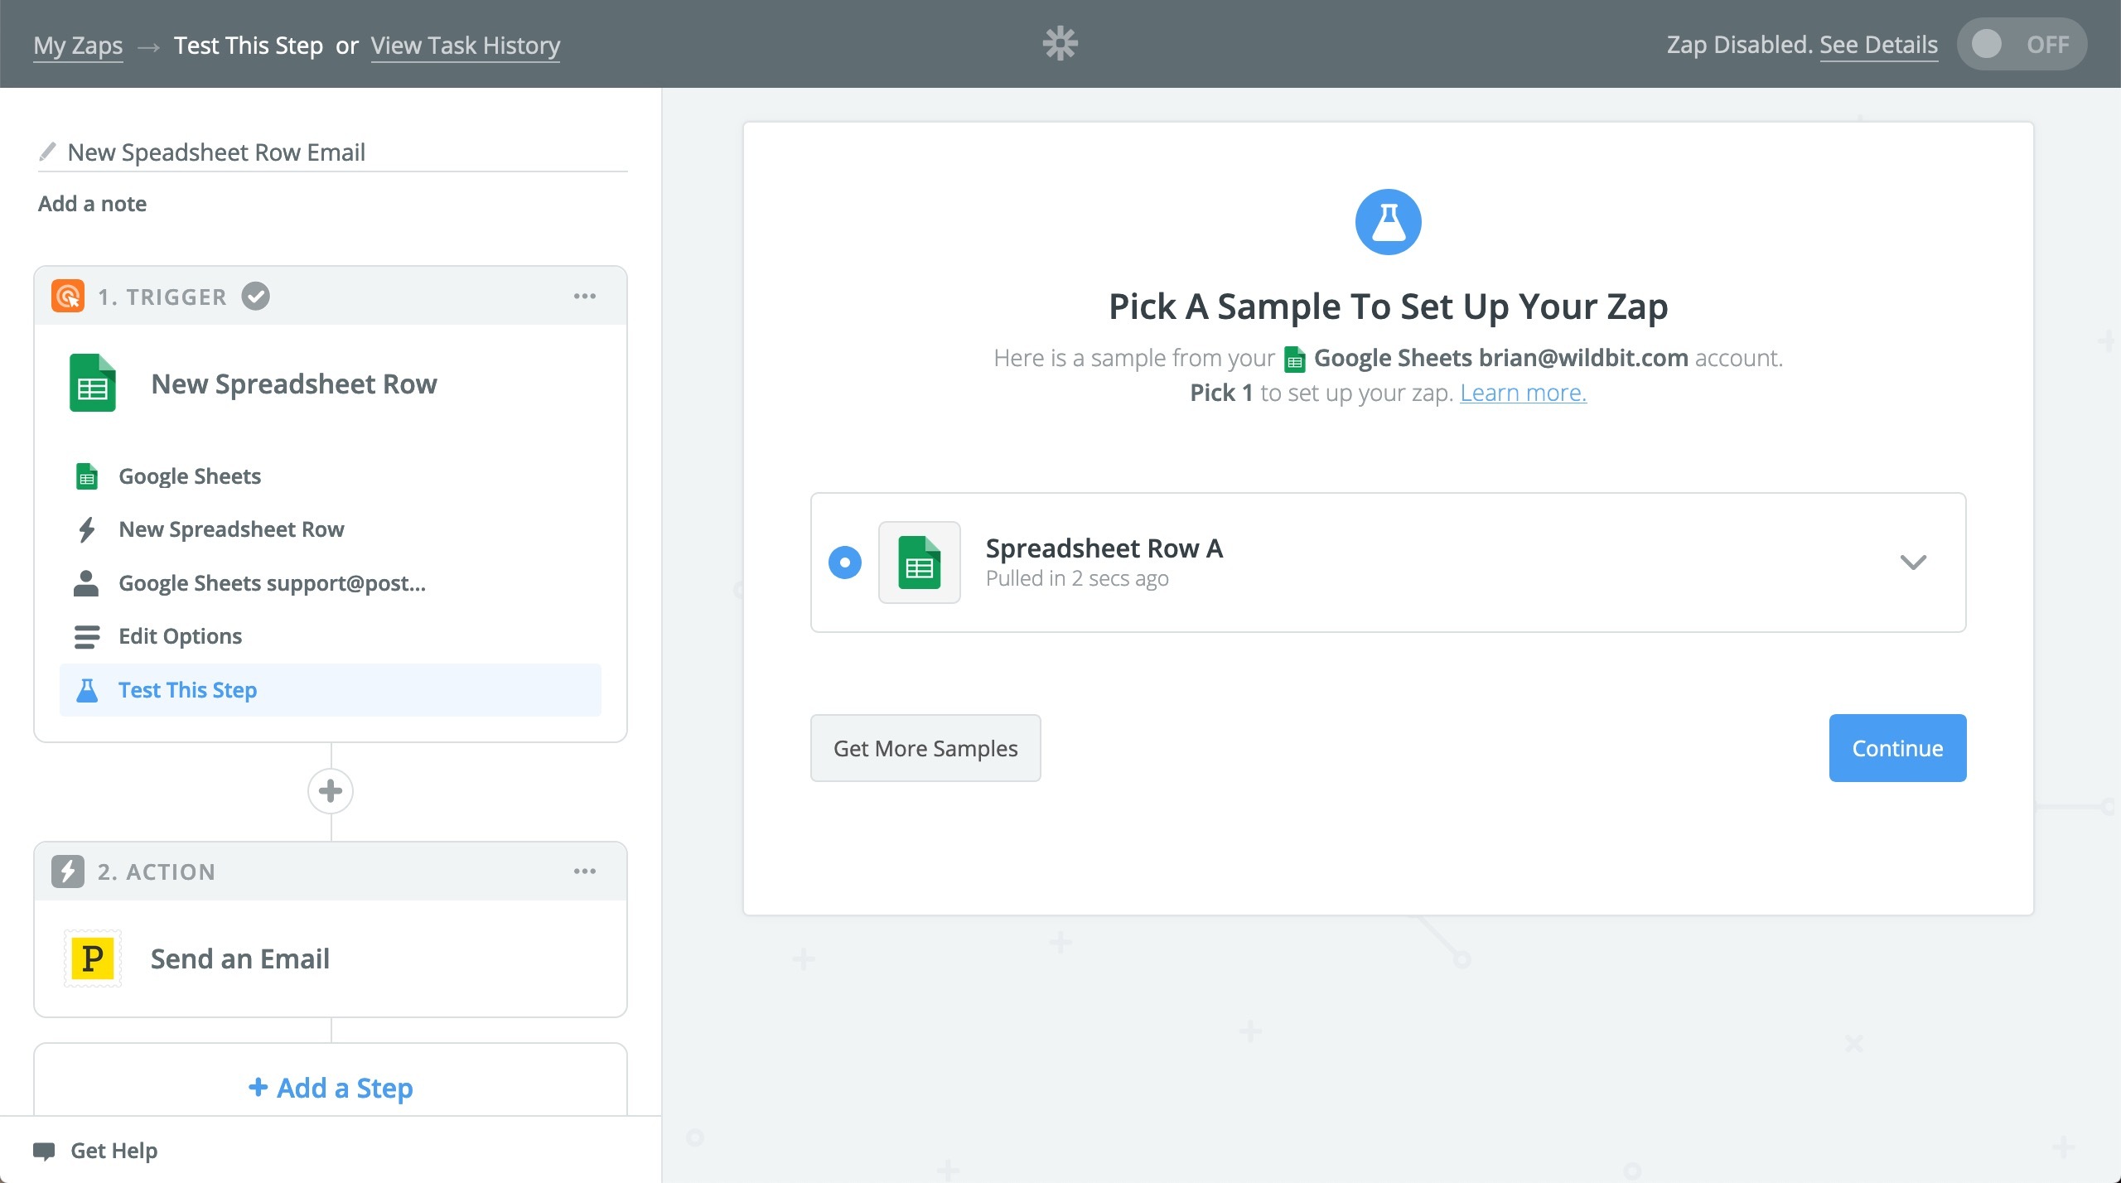
Task: Click the blue Continue button
Action: pos(1897,748)
